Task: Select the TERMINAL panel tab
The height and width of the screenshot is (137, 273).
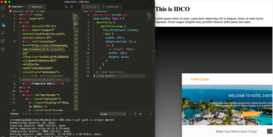Action: [14, 114]
